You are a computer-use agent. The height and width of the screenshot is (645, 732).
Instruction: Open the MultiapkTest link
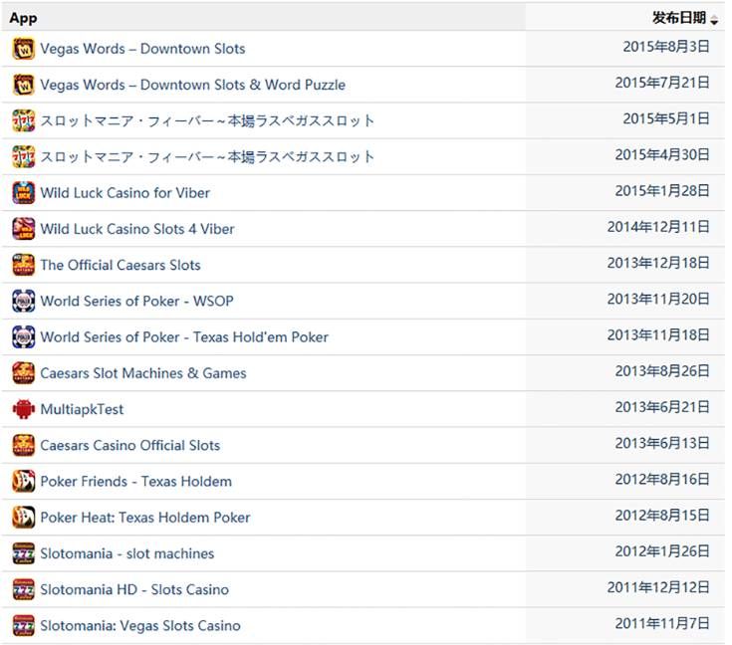(82, 409)
